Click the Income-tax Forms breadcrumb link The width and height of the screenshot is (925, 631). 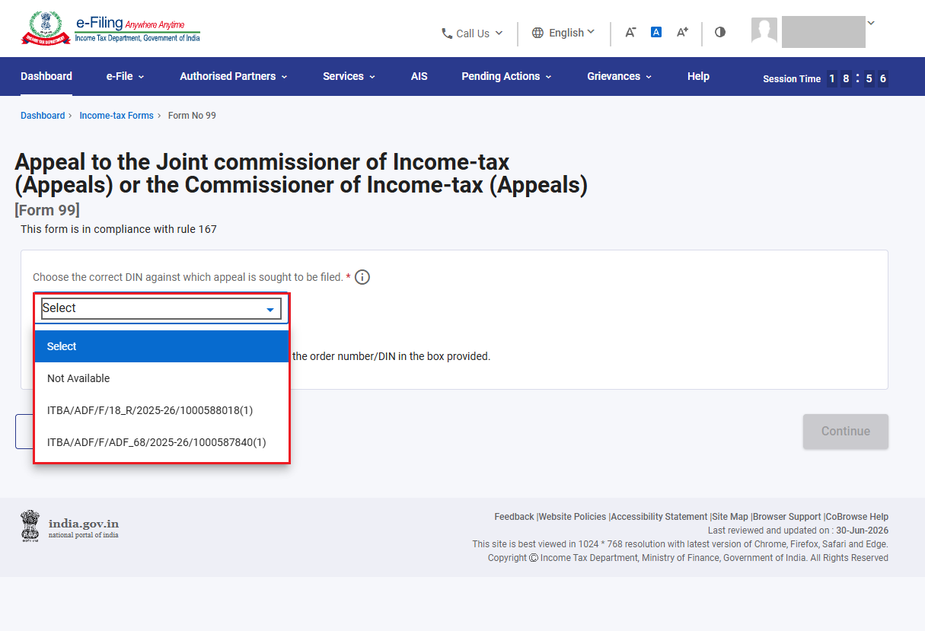[x=116, y=116]
